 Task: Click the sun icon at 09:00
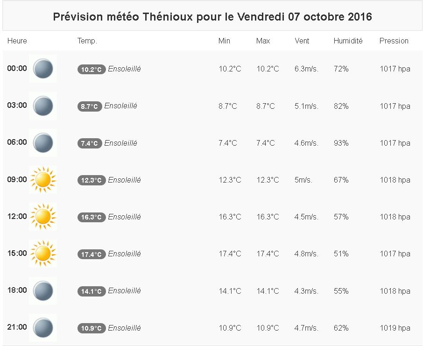pos(43,180)
